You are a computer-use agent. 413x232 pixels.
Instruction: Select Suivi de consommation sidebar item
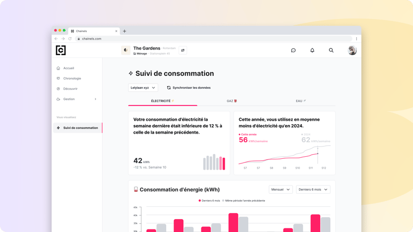tap(77, 128)
